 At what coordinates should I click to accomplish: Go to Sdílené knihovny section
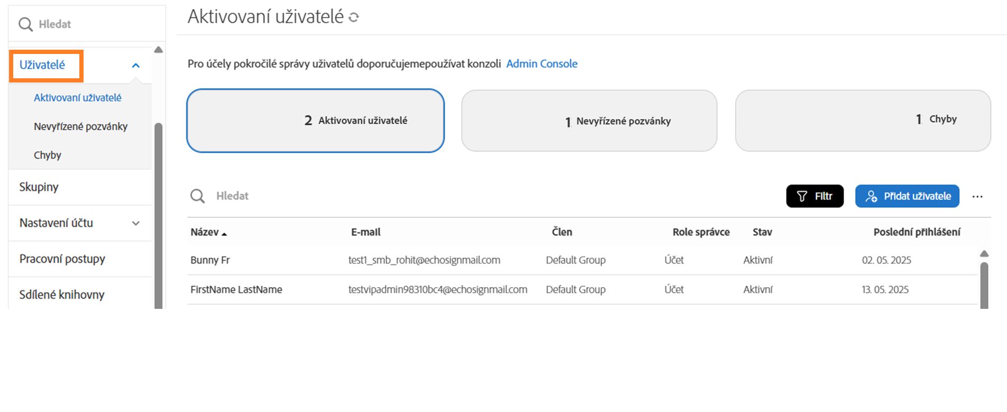click(62, 295)
